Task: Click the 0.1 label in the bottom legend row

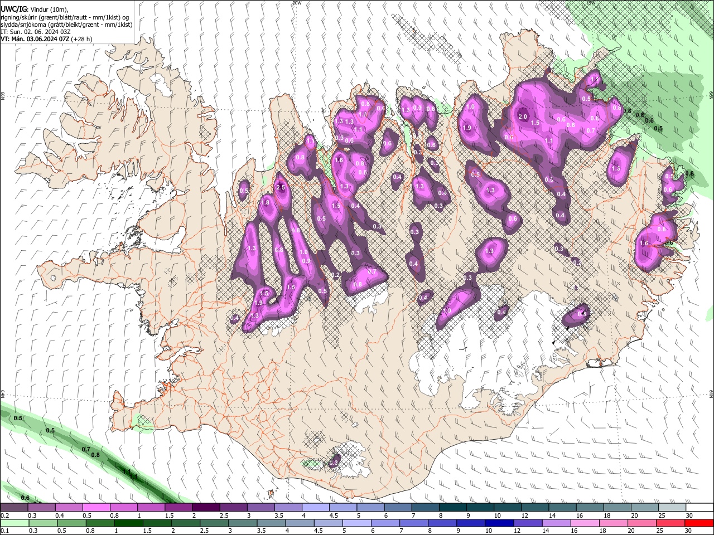Action: [5, 531]
